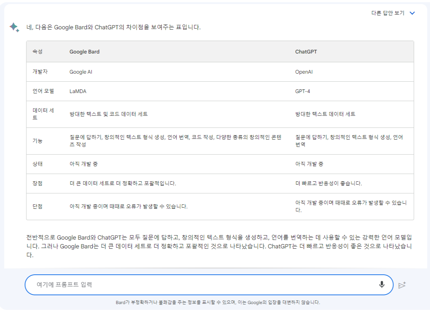This screenshot has height=311, width=430.
Task: Click the ChatGPT 기능 cell ending in 언어 번역
Action: tap(349, 141)
